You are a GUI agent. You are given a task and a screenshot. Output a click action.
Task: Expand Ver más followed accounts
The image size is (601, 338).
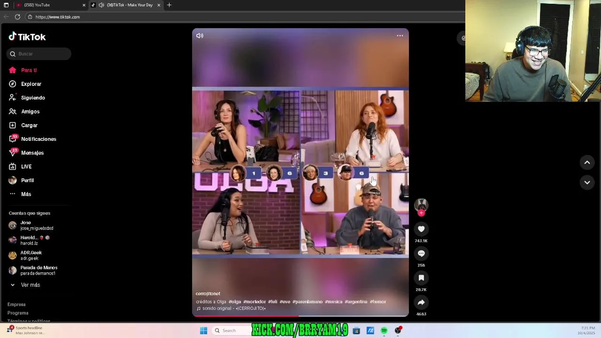30,285
